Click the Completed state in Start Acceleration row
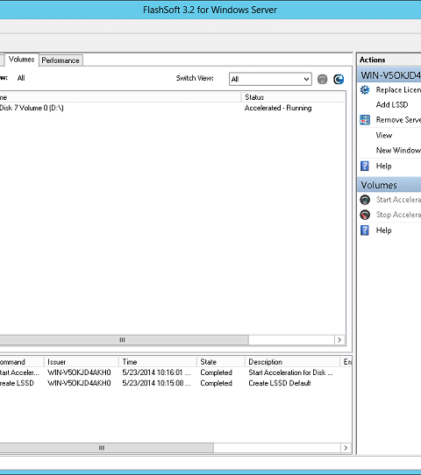Image resolution: width=421 pixels, height=475 pixels. point(216,372)
